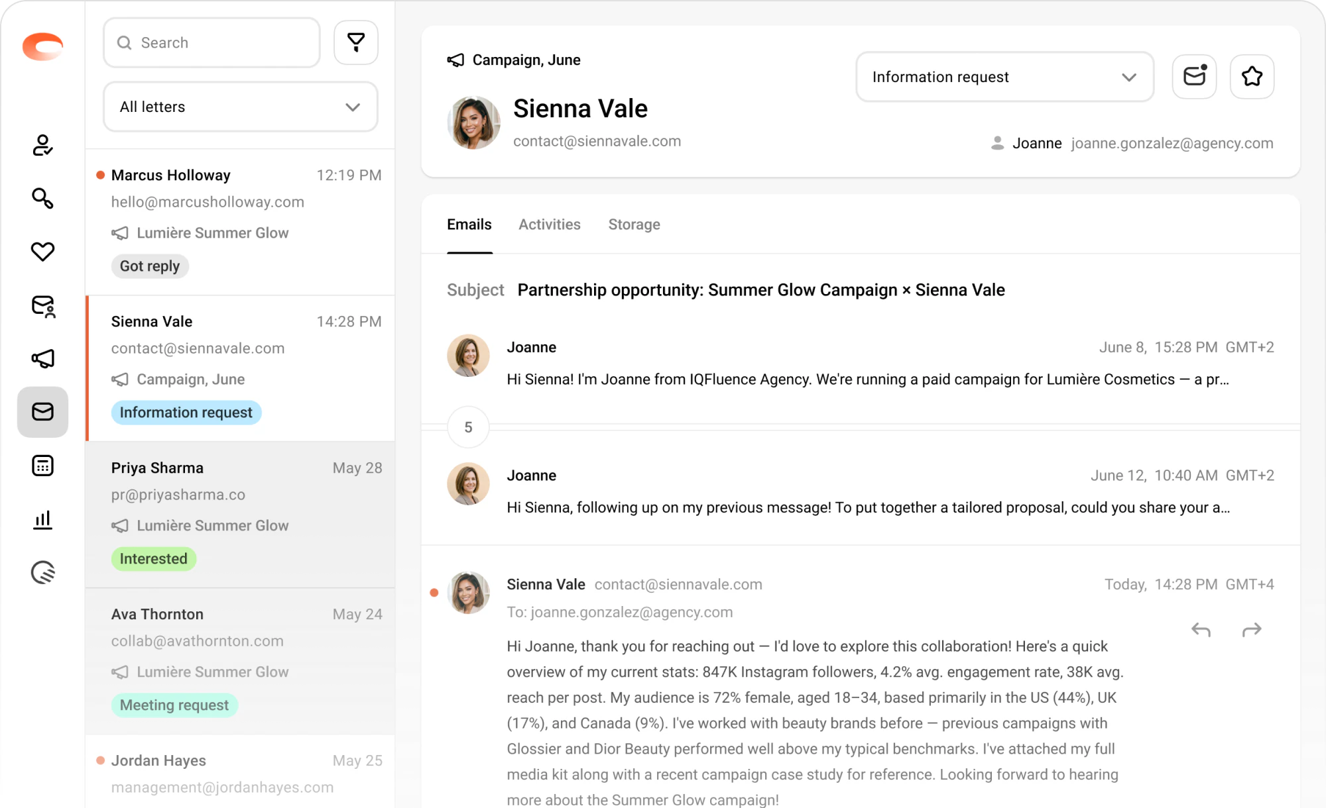Viewport: 1326px width, 808px height.
Task: Select the Sienna Vale conversation in list
Action: point(241,368)
